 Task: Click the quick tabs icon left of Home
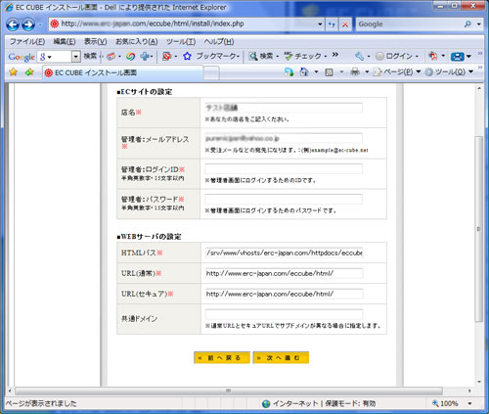289,71
